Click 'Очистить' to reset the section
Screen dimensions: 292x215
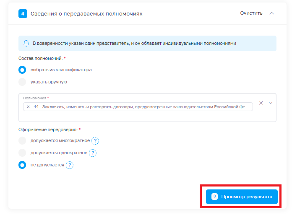(251, 13)
